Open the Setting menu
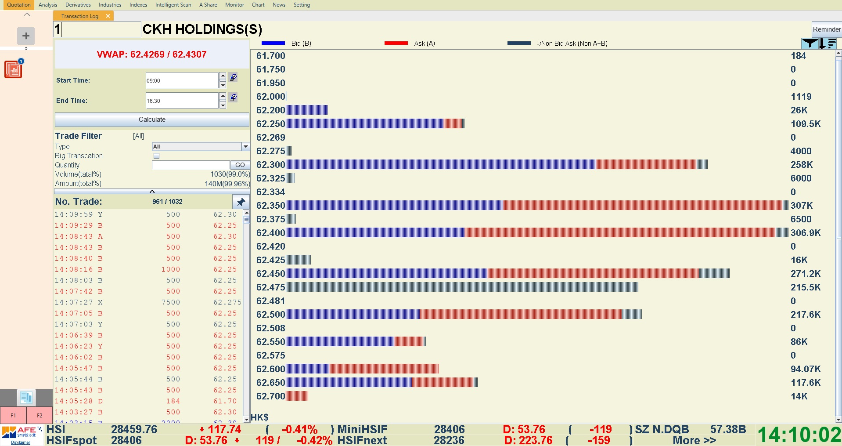Screen dimensions: 842x446 click(302, 5)
